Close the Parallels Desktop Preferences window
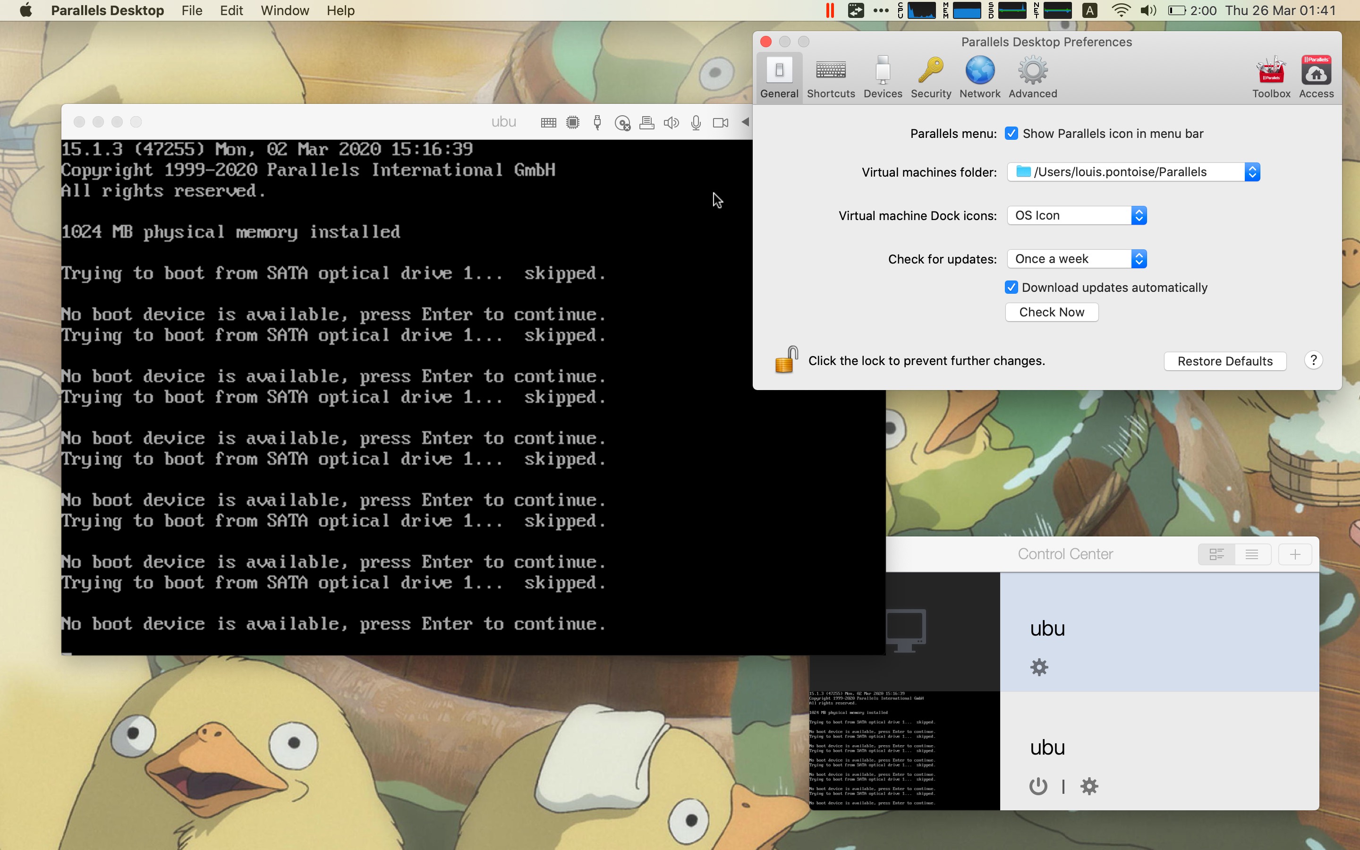 766,42
